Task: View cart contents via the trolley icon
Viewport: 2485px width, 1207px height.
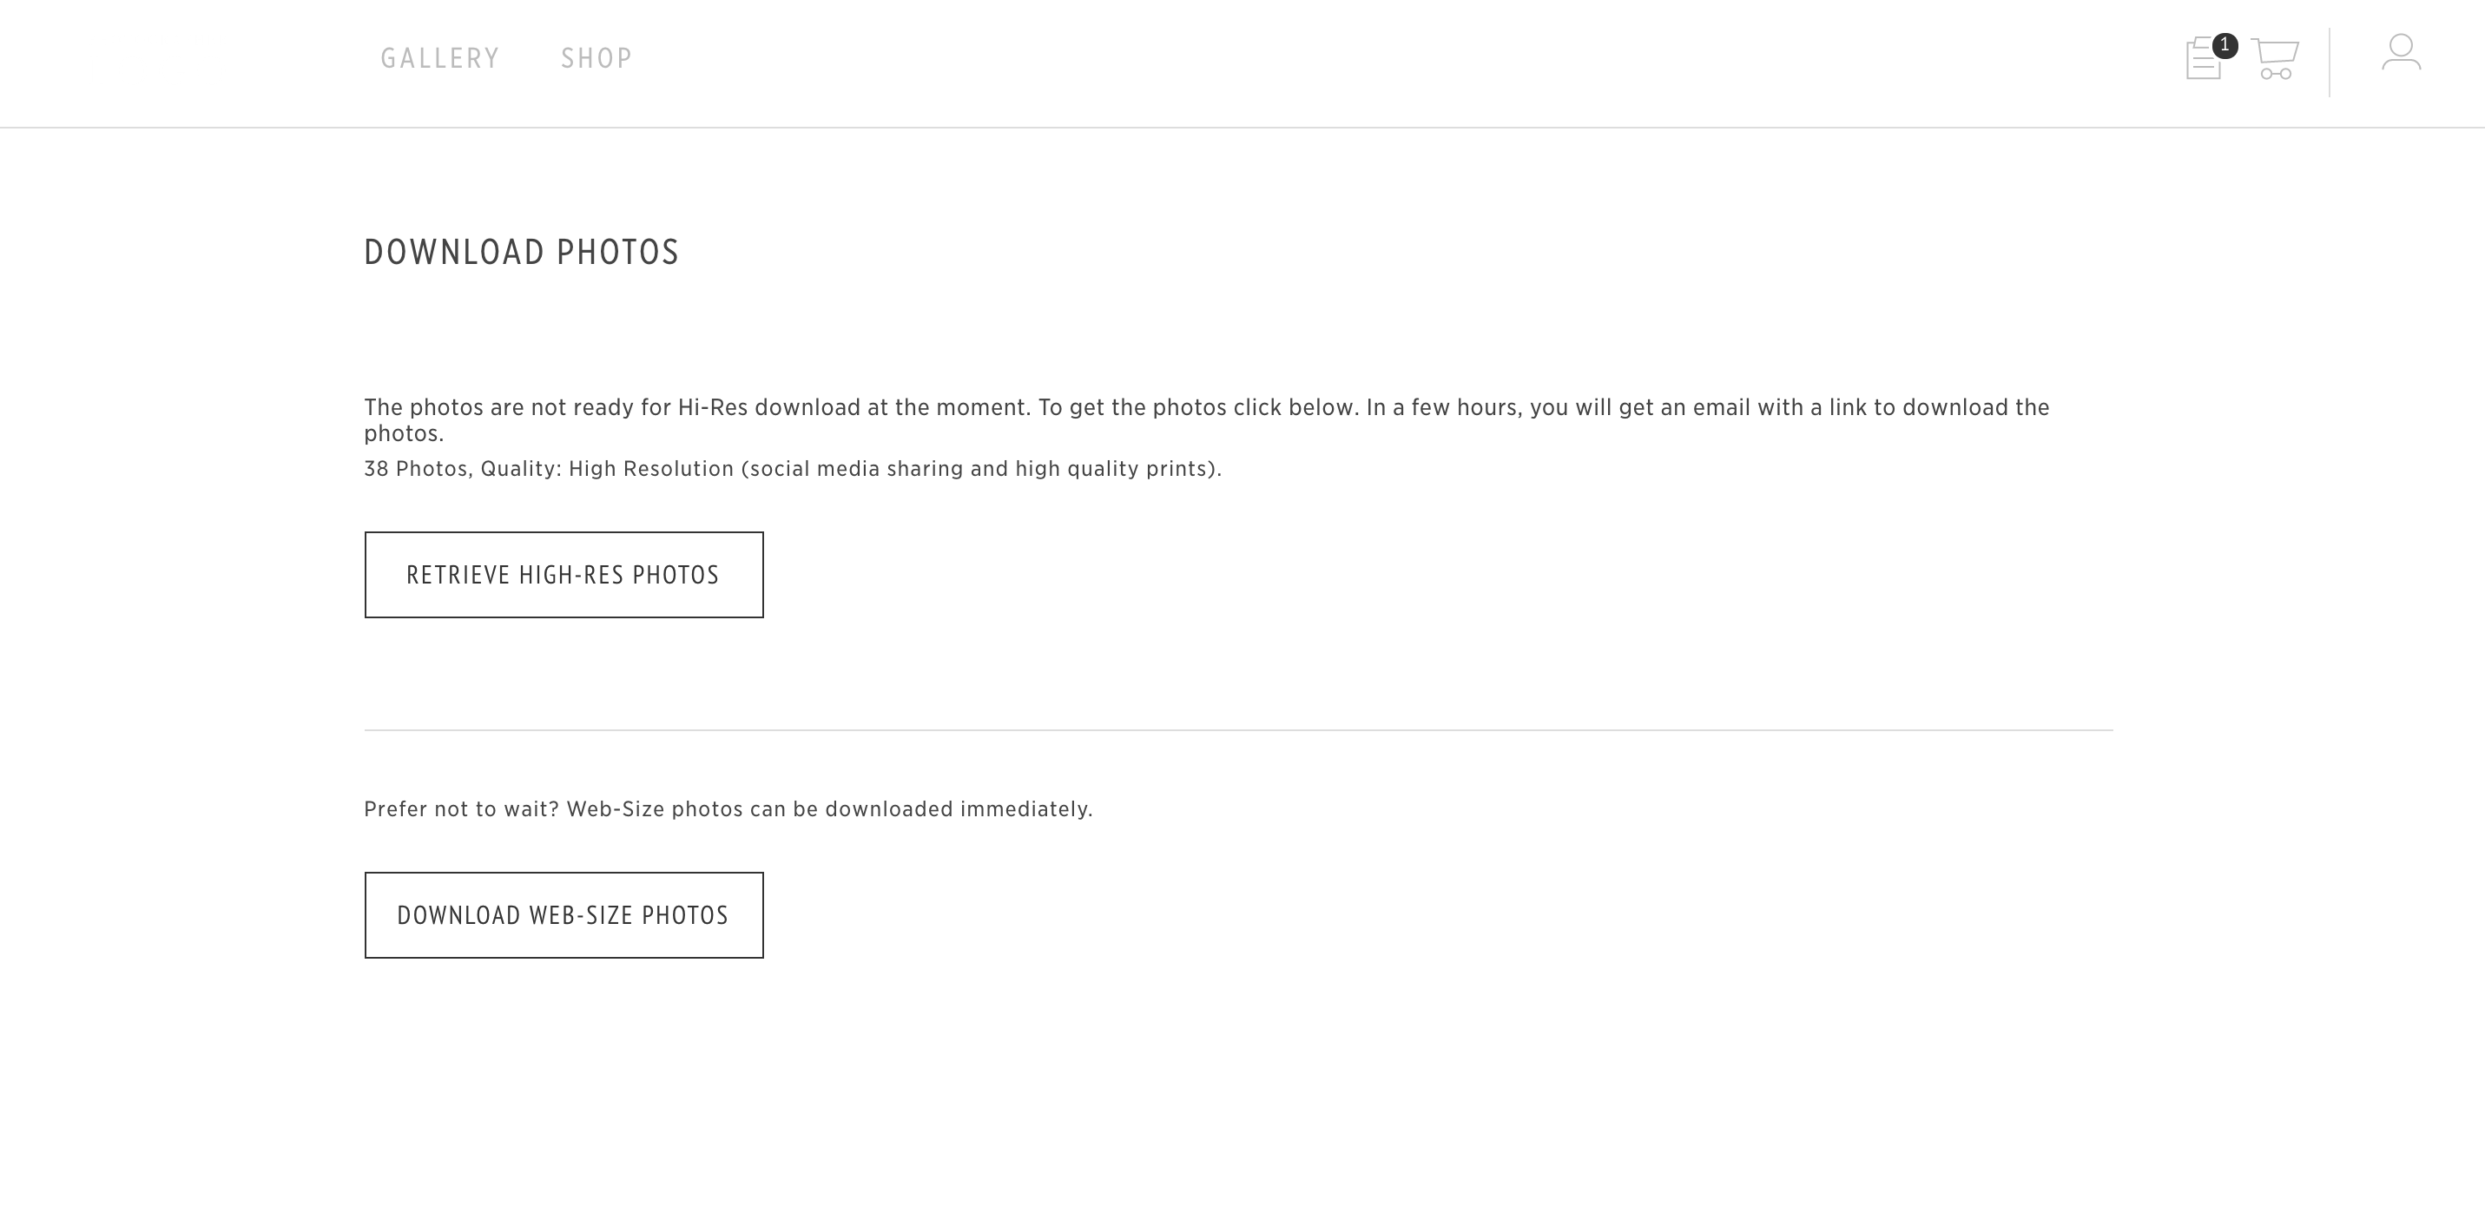Action: point(2275,59)
